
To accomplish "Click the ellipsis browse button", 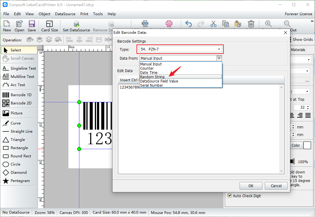I will click(x=307, y=81).
